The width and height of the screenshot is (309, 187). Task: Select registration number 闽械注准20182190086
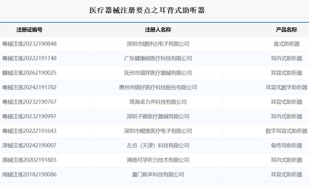[29, 175]
